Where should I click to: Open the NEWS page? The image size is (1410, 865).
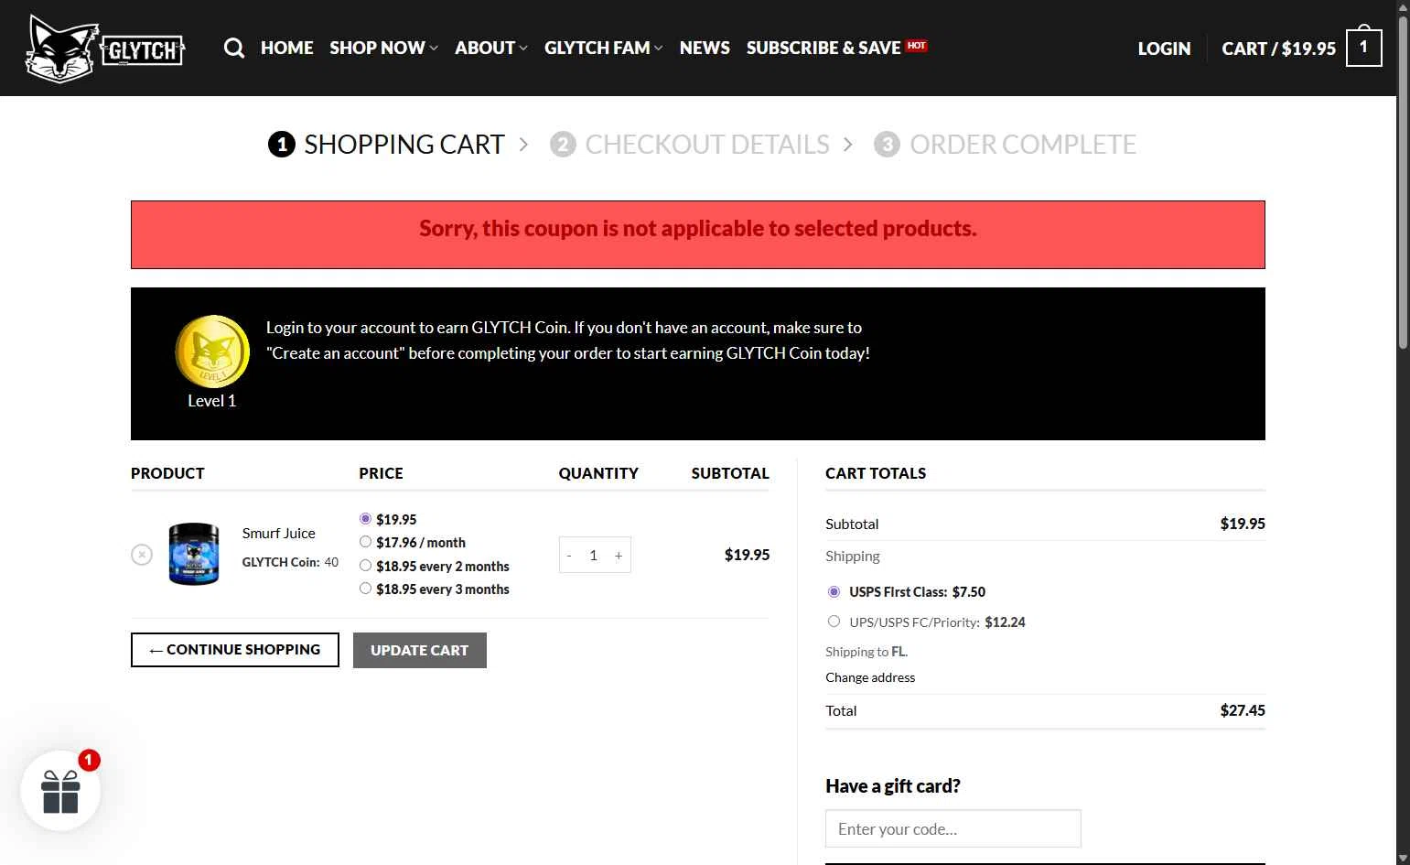tap(705, 48)
